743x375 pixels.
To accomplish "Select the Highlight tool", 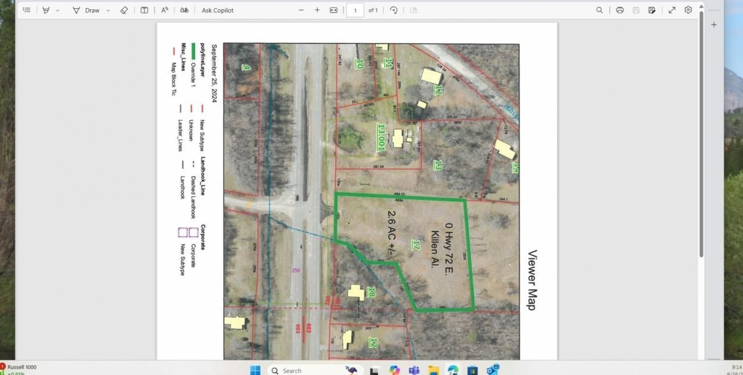I will point(46,10).
